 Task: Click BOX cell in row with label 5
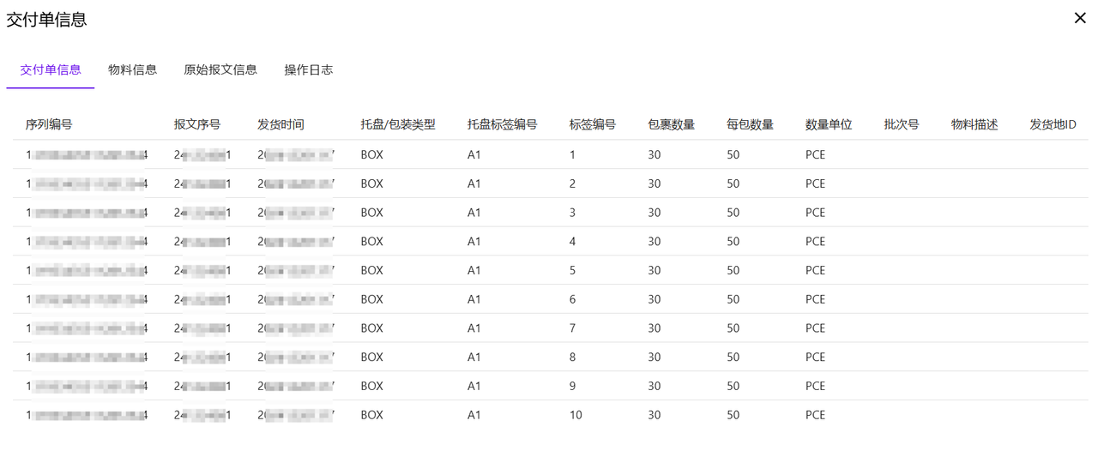[371, 271]
